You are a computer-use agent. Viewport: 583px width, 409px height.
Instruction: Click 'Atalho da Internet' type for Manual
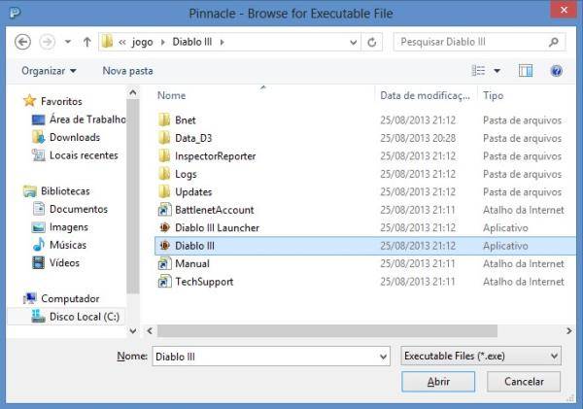click(x=524, y=263)
